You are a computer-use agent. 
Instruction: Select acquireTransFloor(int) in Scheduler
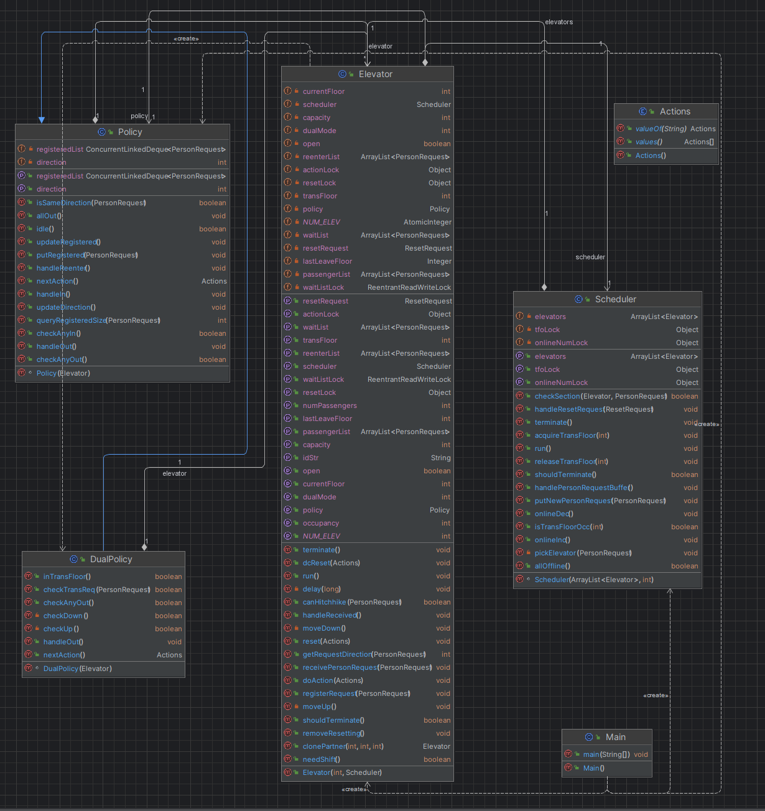pos(608,435)
